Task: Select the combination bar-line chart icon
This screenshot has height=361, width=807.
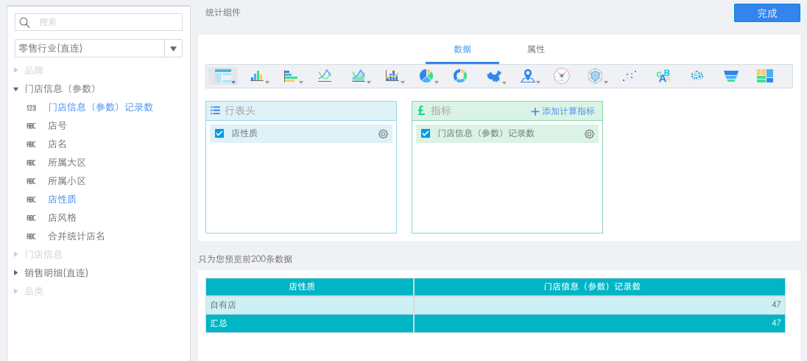Action: pyautogui.click(x=392, y=76)
